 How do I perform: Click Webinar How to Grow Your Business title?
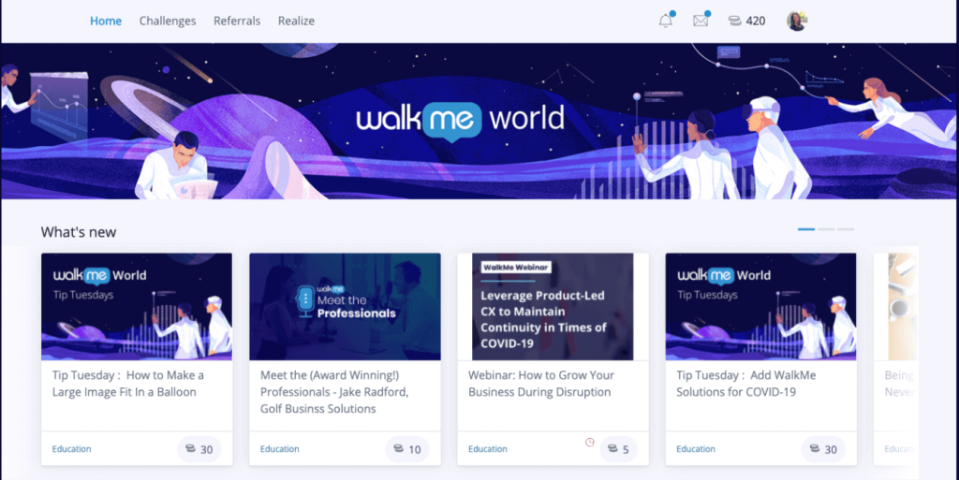pos(541,384)
